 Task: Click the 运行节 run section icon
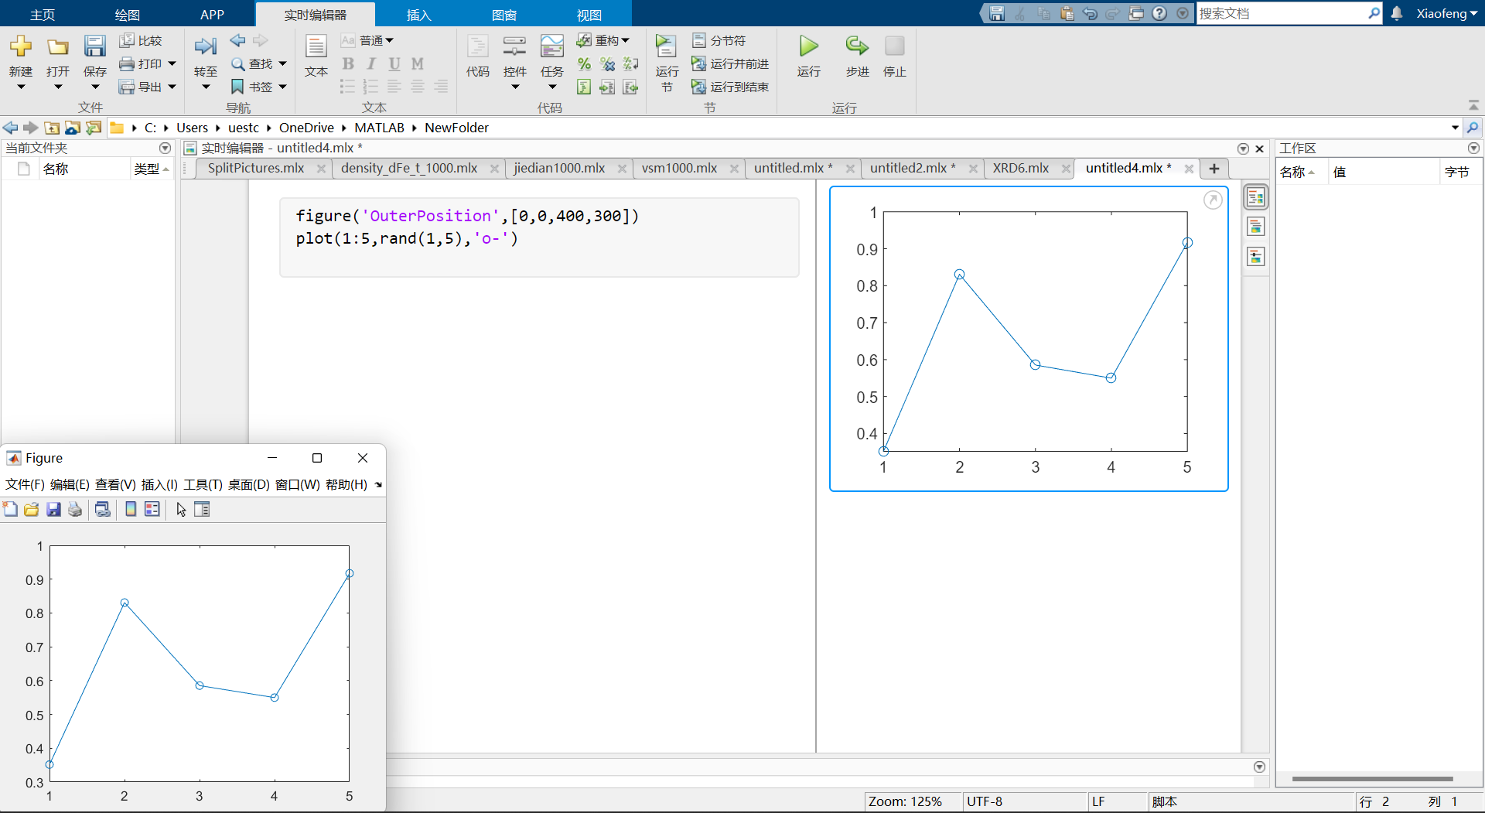(x=666, y=46)
